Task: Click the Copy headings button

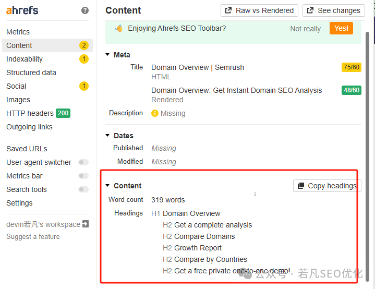Action: click(327, 186)
